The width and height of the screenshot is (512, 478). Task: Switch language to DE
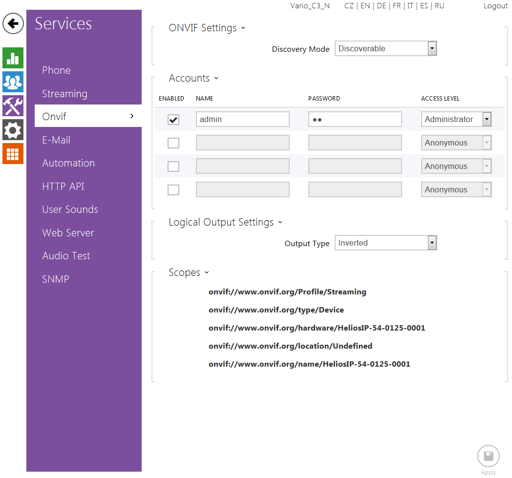(381, 6)
